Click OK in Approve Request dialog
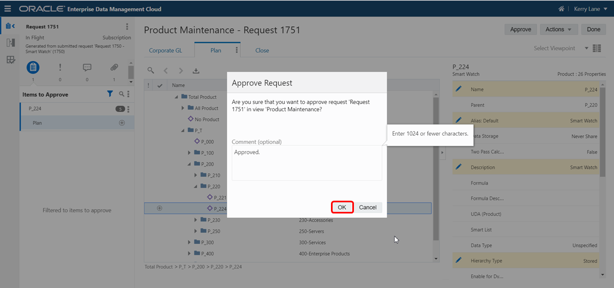 point(342,208)
